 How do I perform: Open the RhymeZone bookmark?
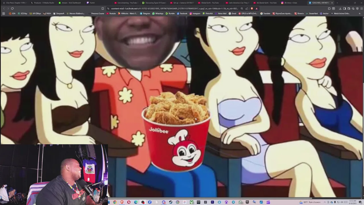coord(282,13)
